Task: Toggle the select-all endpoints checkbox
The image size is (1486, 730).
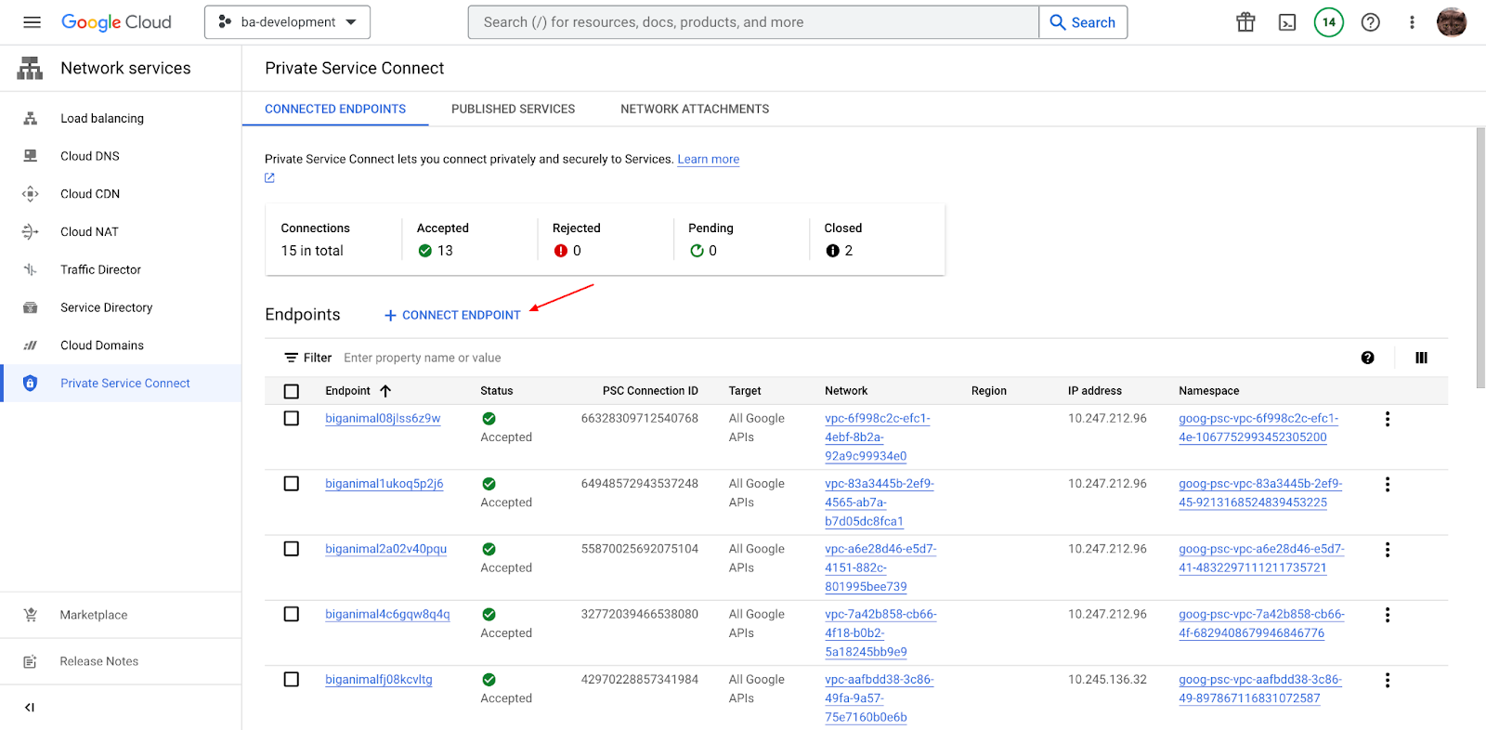Action: [292, 391]
